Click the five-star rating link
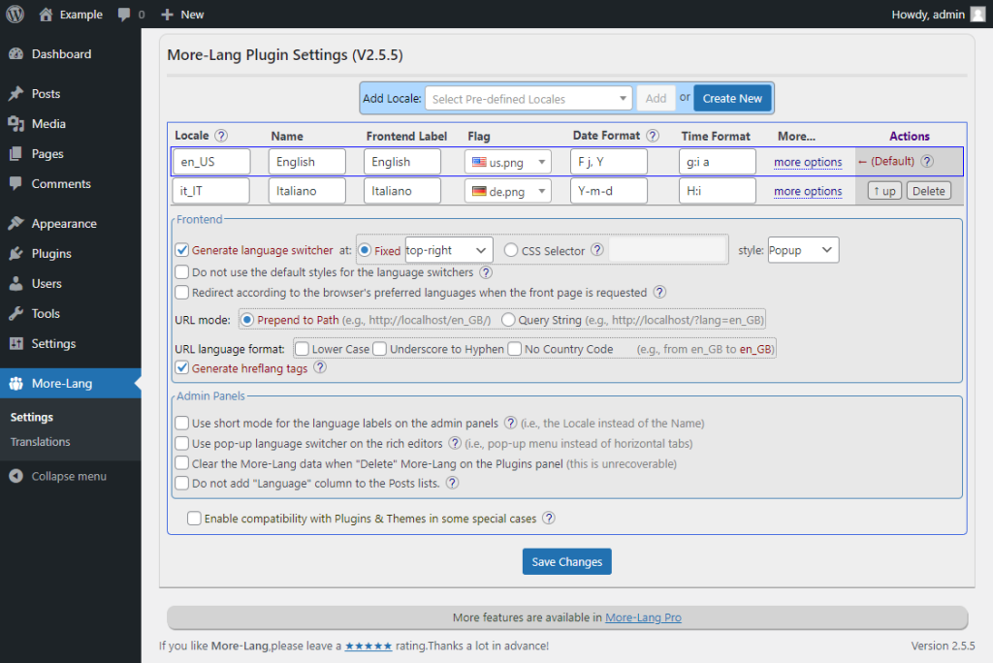The width and height of the screenshot is (993, 663). pos(368,646)
